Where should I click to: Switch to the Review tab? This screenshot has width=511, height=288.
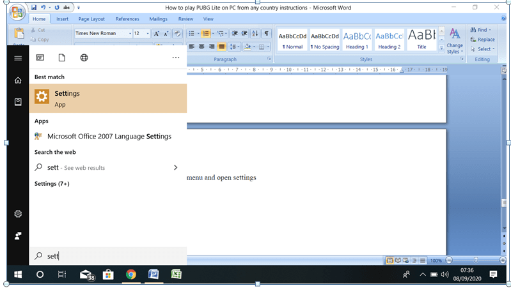tap(185, 19)
